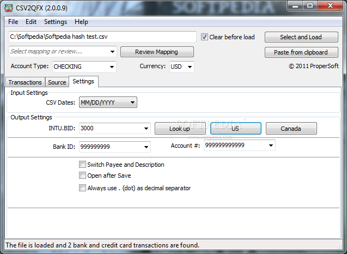
Task: Toggle Always use dot as decimal separator
Action: pyautogui.click(x=82, y=188)
